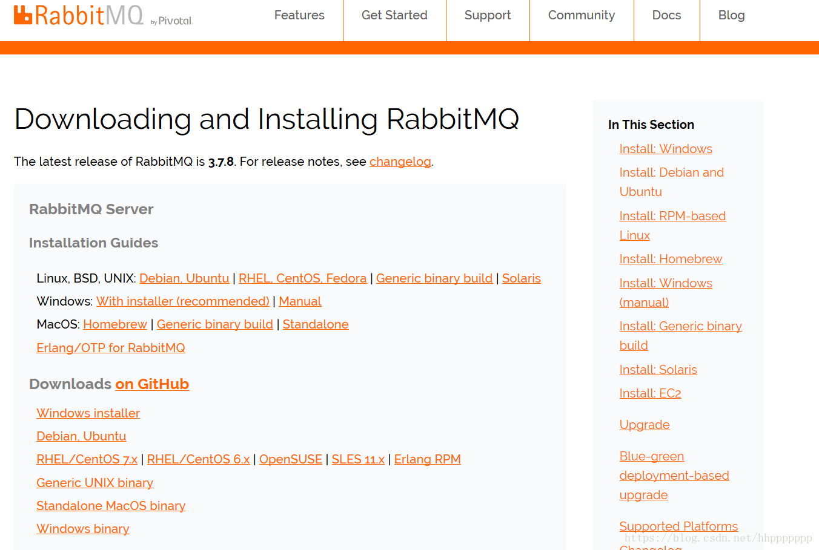
Task: Open sidebar Install: Homebrew link
Action: coord(671,259)
